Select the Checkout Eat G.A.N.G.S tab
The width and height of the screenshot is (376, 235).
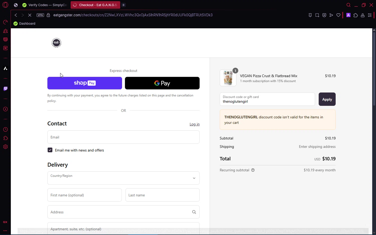[x=95, y=5]
